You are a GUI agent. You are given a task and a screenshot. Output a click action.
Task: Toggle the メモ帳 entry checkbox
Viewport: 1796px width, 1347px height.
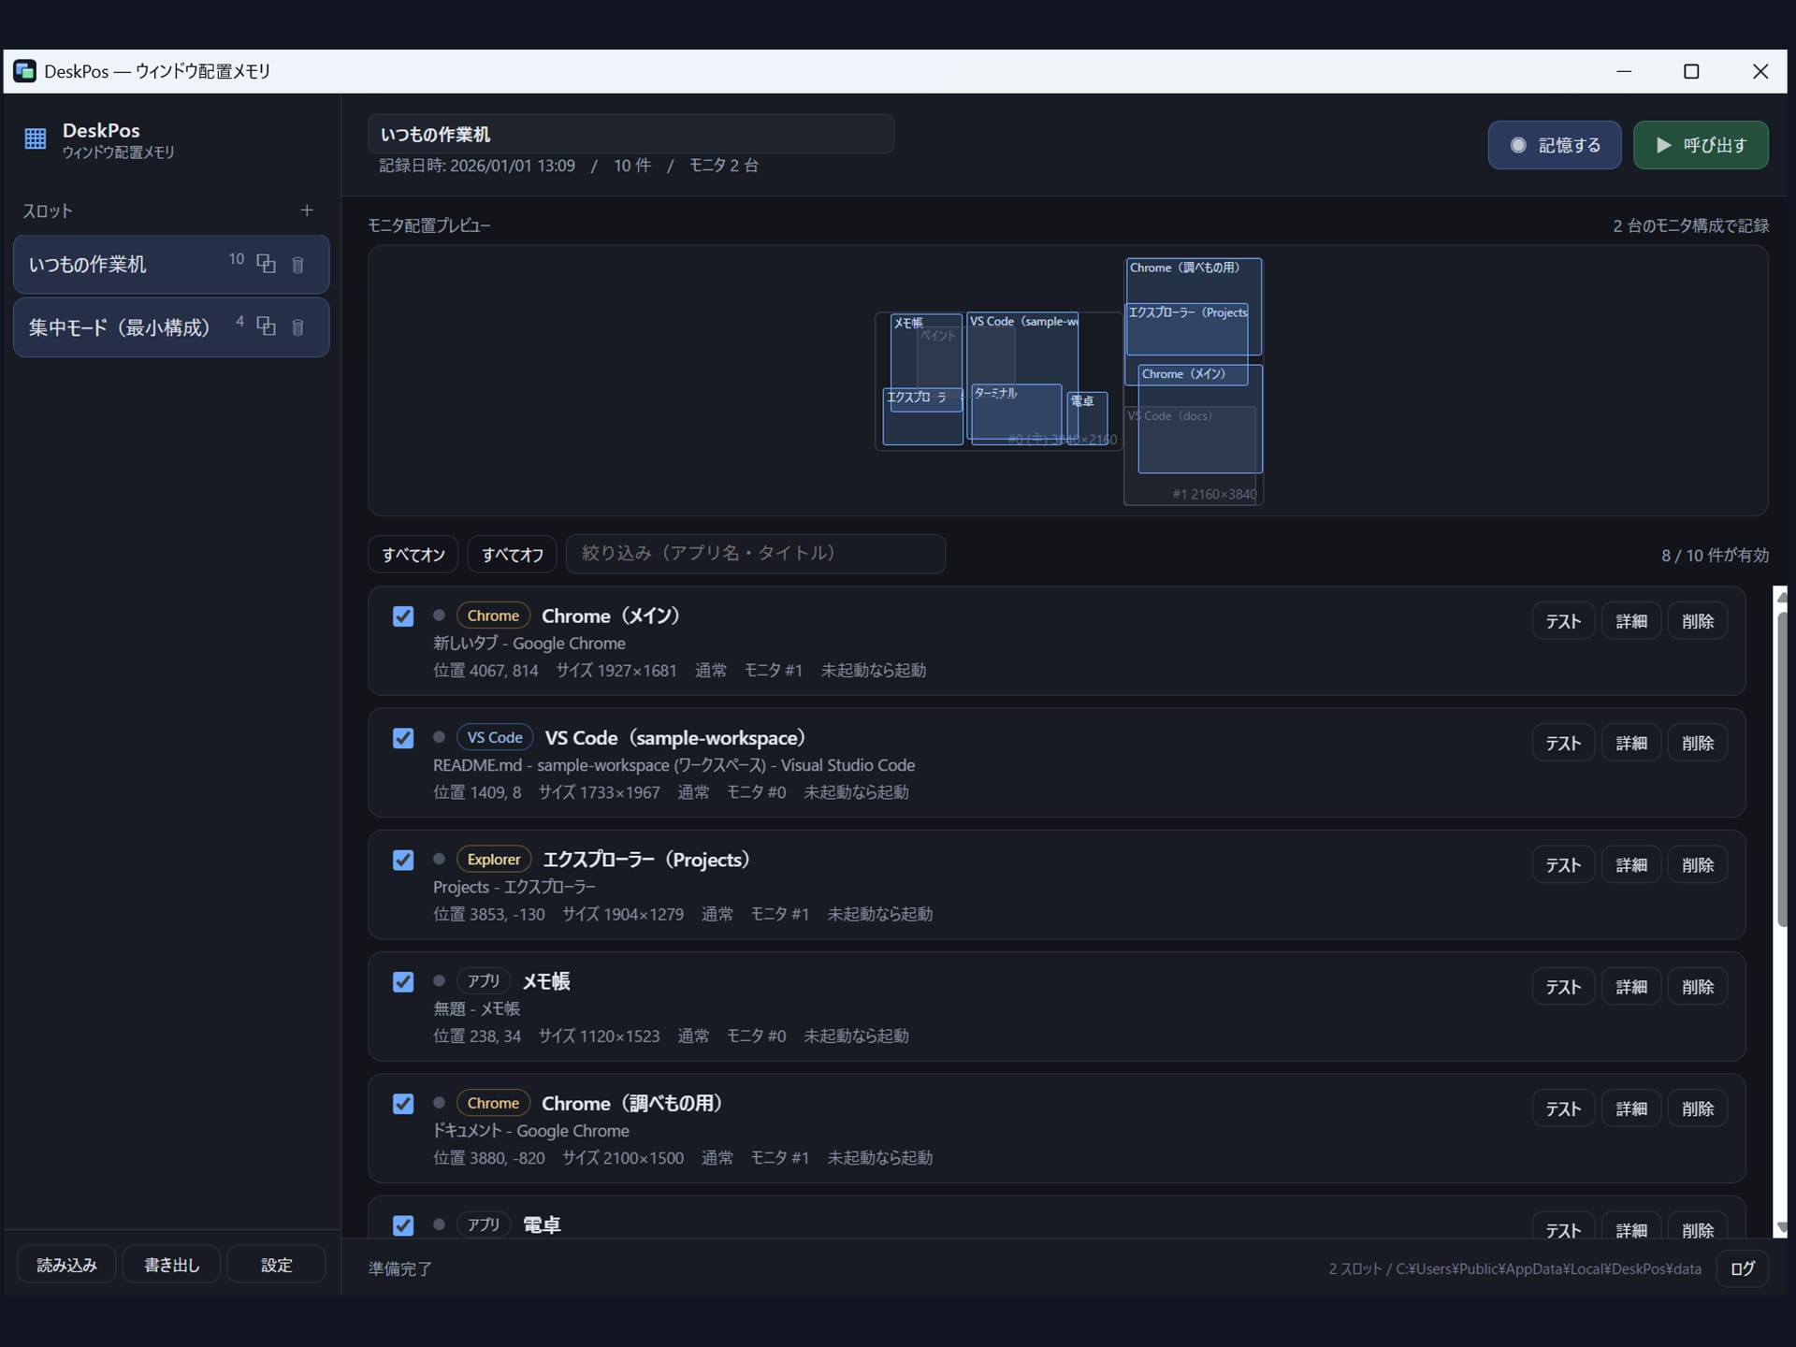pyautogui.click(x=403, y=982)
